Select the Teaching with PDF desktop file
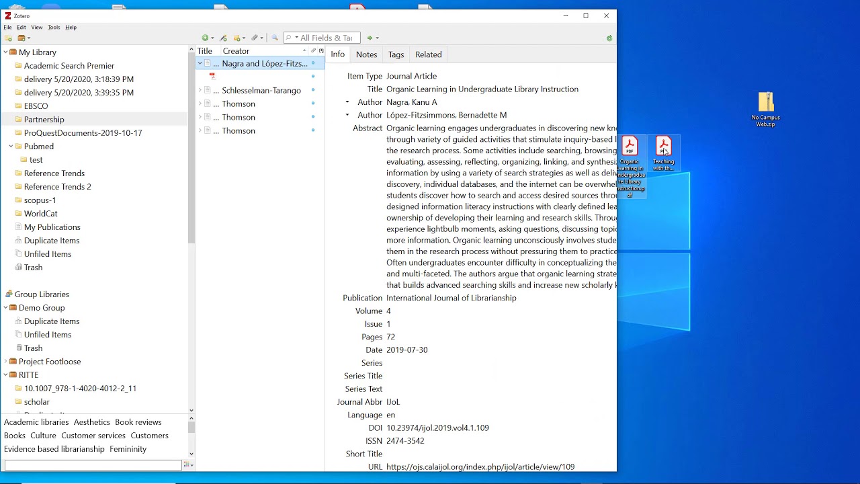The width and height of the screenshot is (860, 484). tap(664, 154)
